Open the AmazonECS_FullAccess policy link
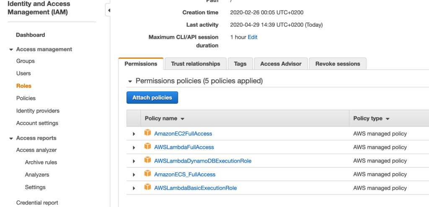The height and width of the screenshot is (207, 429). (x=185, y=174)
